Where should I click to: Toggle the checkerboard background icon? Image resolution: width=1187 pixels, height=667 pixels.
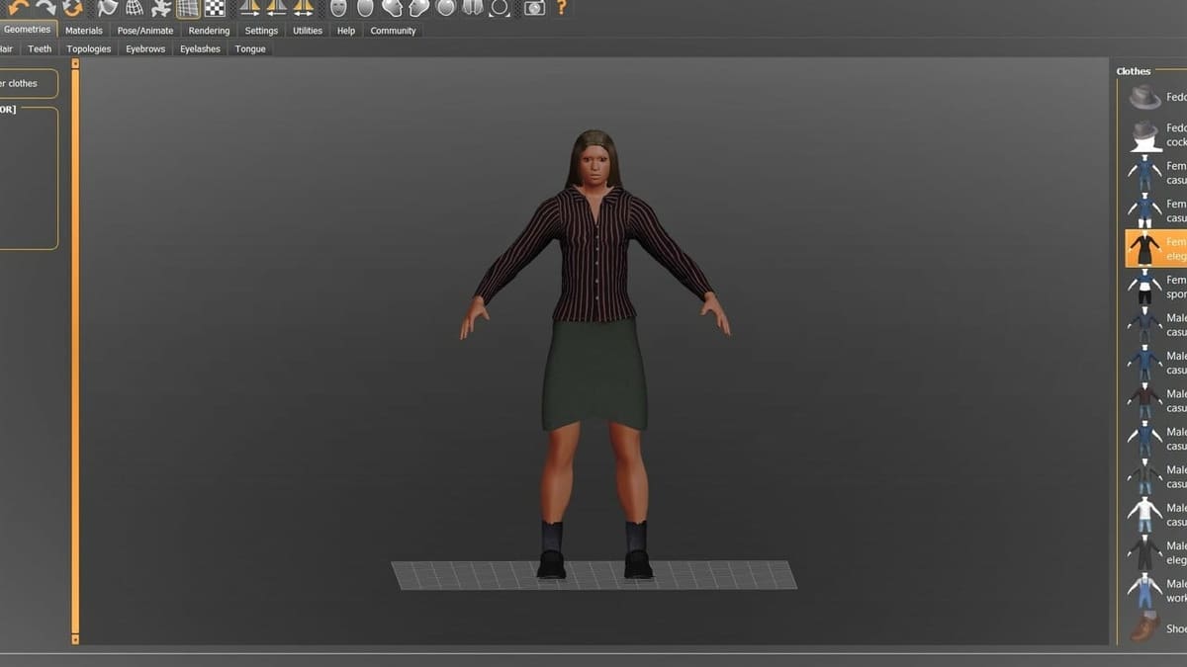(x=215, y=8)
